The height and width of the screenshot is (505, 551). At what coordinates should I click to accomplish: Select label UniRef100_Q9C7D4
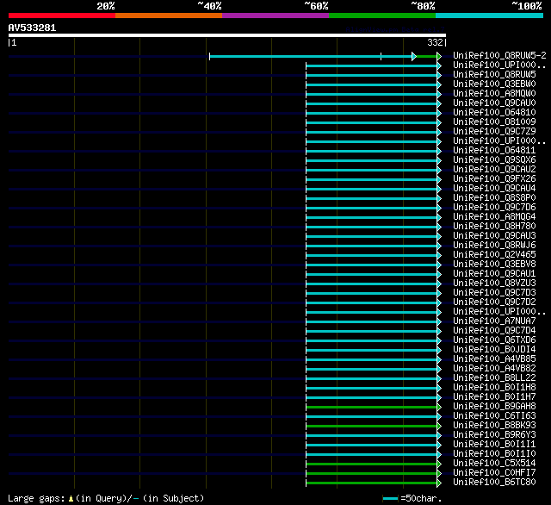pos(494,331)
